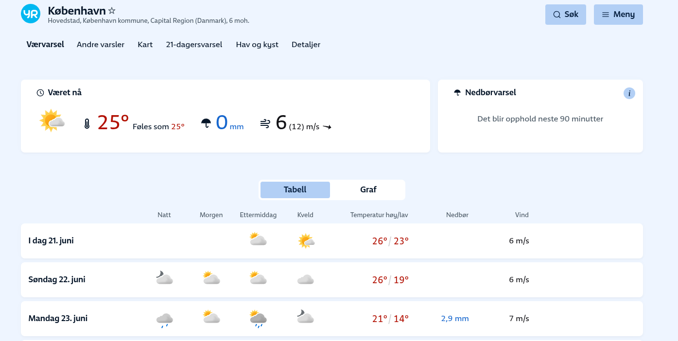Screen dimensions: 678x341
Task: Click the Ettermiddag column header
Action: (258, 215)
